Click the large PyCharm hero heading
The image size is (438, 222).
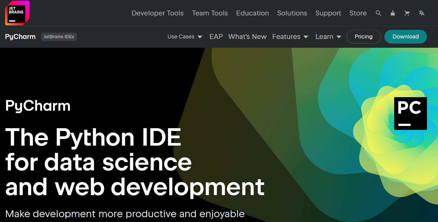(38, 106)
